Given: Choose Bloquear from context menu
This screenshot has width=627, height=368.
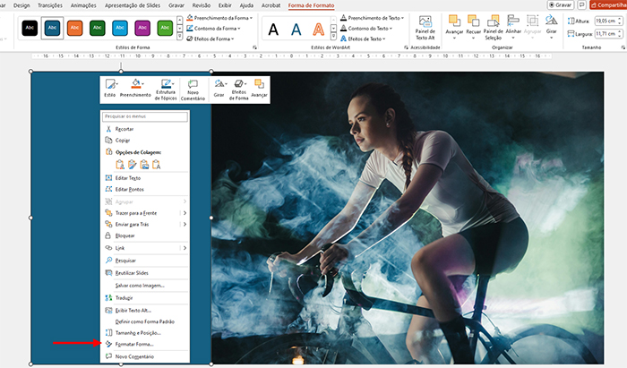Looking at the screenshot, I should [x=145, y=235].
